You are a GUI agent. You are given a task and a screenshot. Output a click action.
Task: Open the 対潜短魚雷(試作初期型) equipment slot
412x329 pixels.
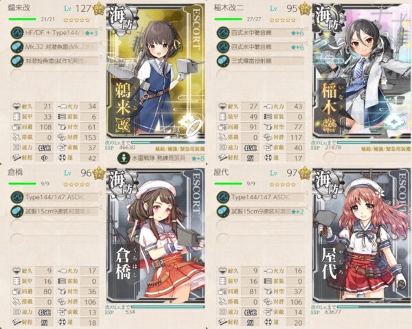tap(55, 61)
